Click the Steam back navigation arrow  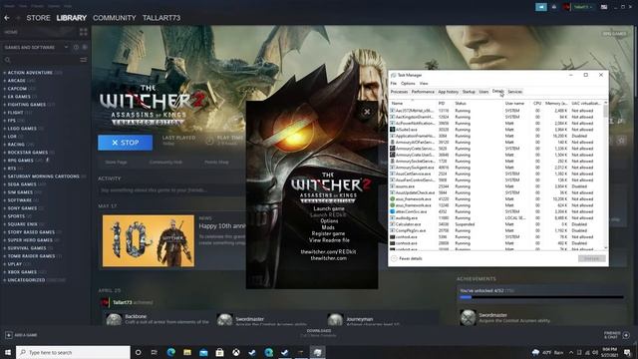pos(7,18)
